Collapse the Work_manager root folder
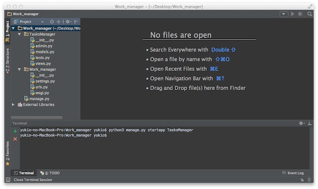The image size is (318, 189). click(13, 28)
